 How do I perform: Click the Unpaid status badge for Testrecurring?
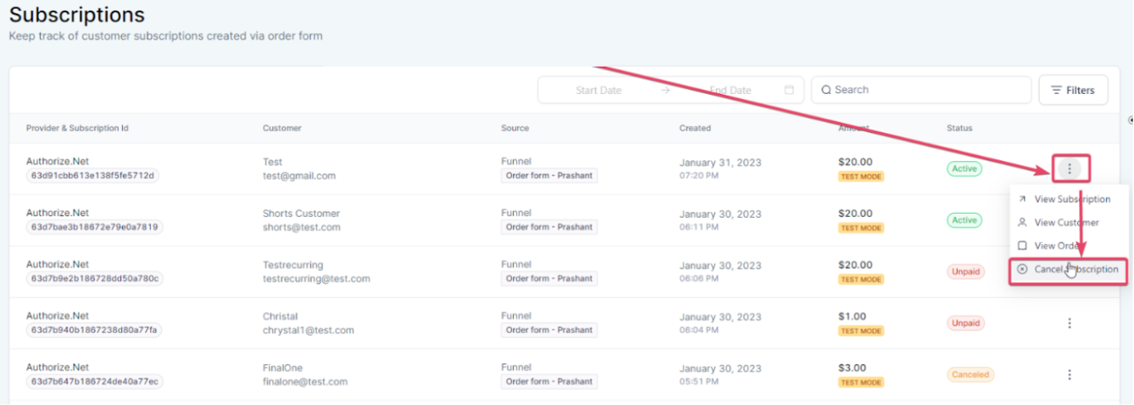point(965,272)
